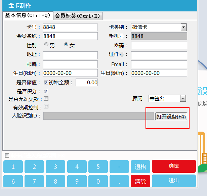The height and width of the screenshot is (196, 207).
Task: Expand the 卡类别 dropdown
Action: 183,27
